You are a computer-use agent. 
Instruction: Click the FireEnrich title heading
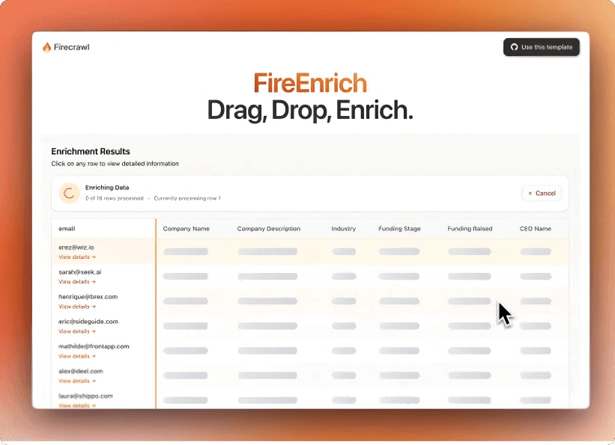310,83
